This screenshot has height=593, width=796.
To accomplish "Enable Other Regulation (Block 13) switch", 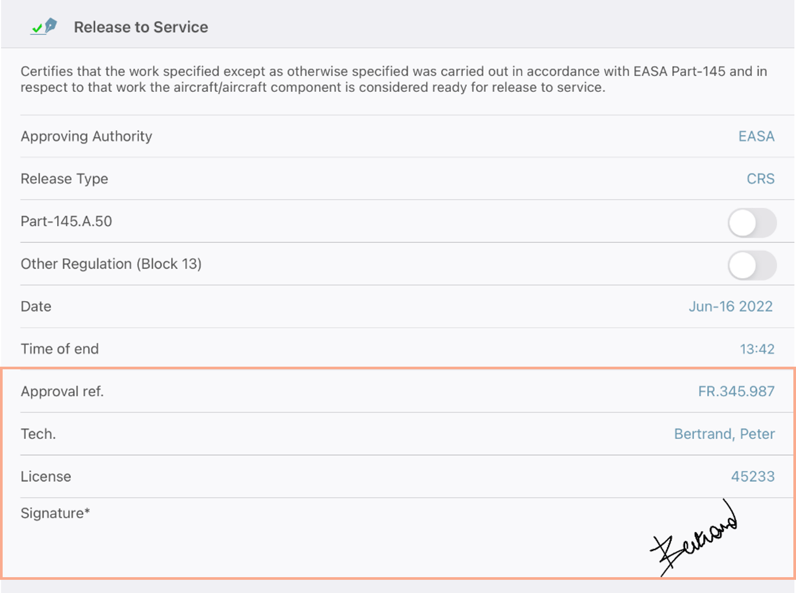I will 752,265.
